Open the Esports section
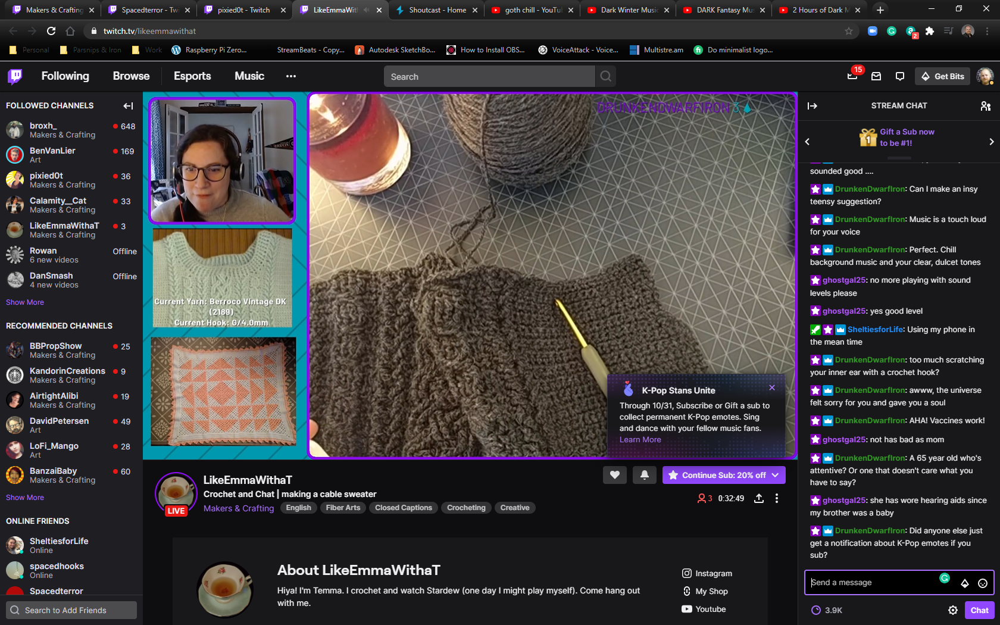The width and height of the screenshot is (1000, 625). tap(192, 76)
